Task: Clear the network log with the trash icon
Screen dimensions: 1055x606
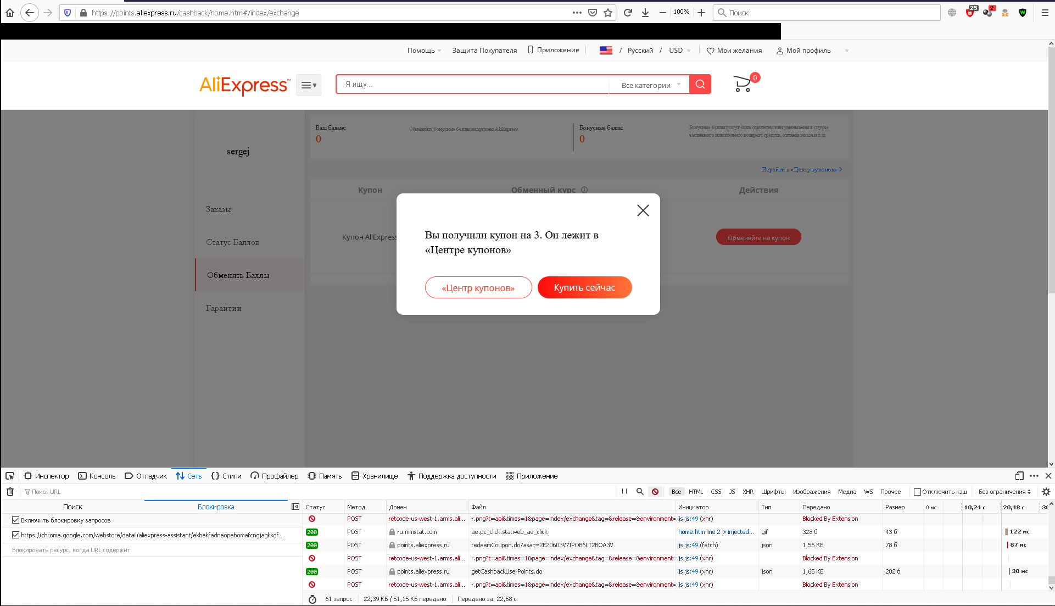Action: coord(10,492)
